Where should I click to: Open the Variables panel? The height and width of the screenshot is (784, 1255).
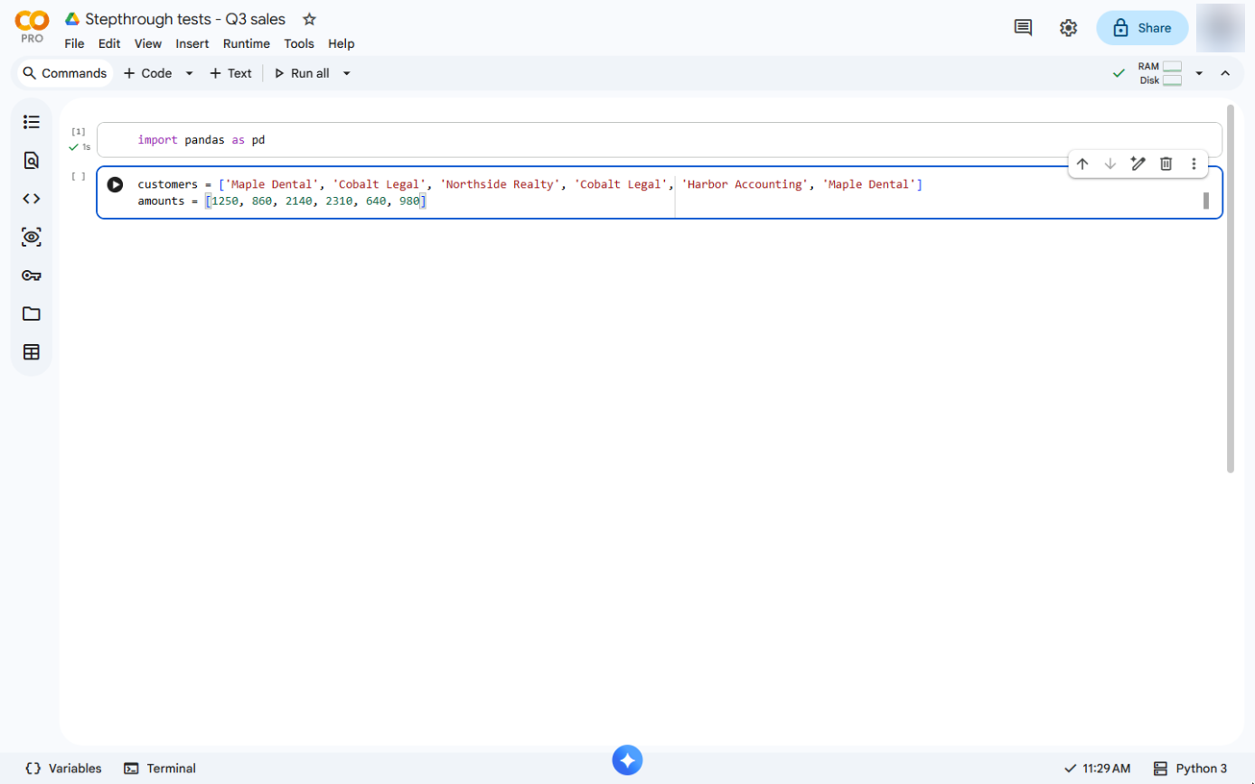tap(63, 769)
